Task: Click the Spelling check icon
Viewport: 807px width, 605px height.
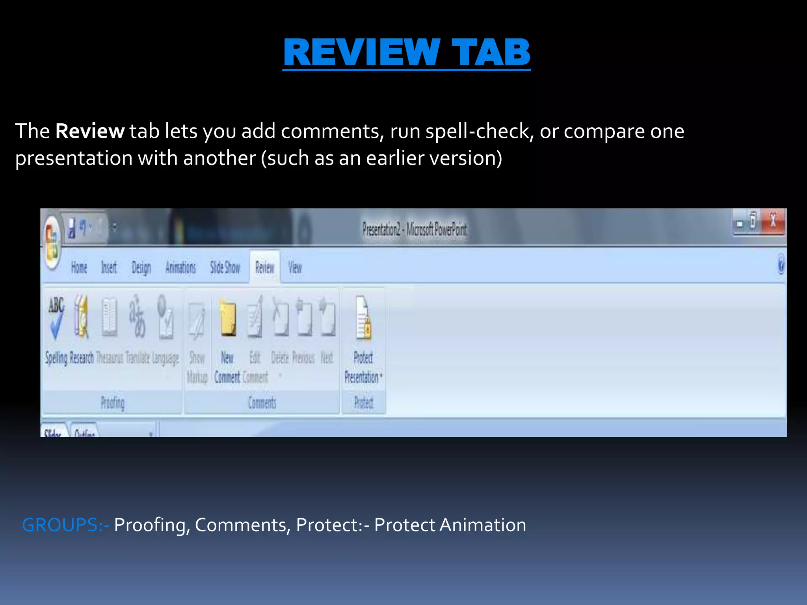Action: pyautogui.click(x=56, y=318)
